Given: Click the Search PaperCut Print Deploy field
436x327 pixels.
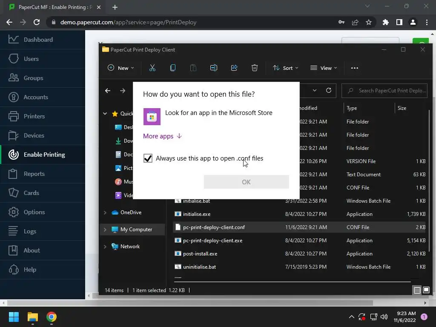Looking at the screenshot, I should [384, 91].
